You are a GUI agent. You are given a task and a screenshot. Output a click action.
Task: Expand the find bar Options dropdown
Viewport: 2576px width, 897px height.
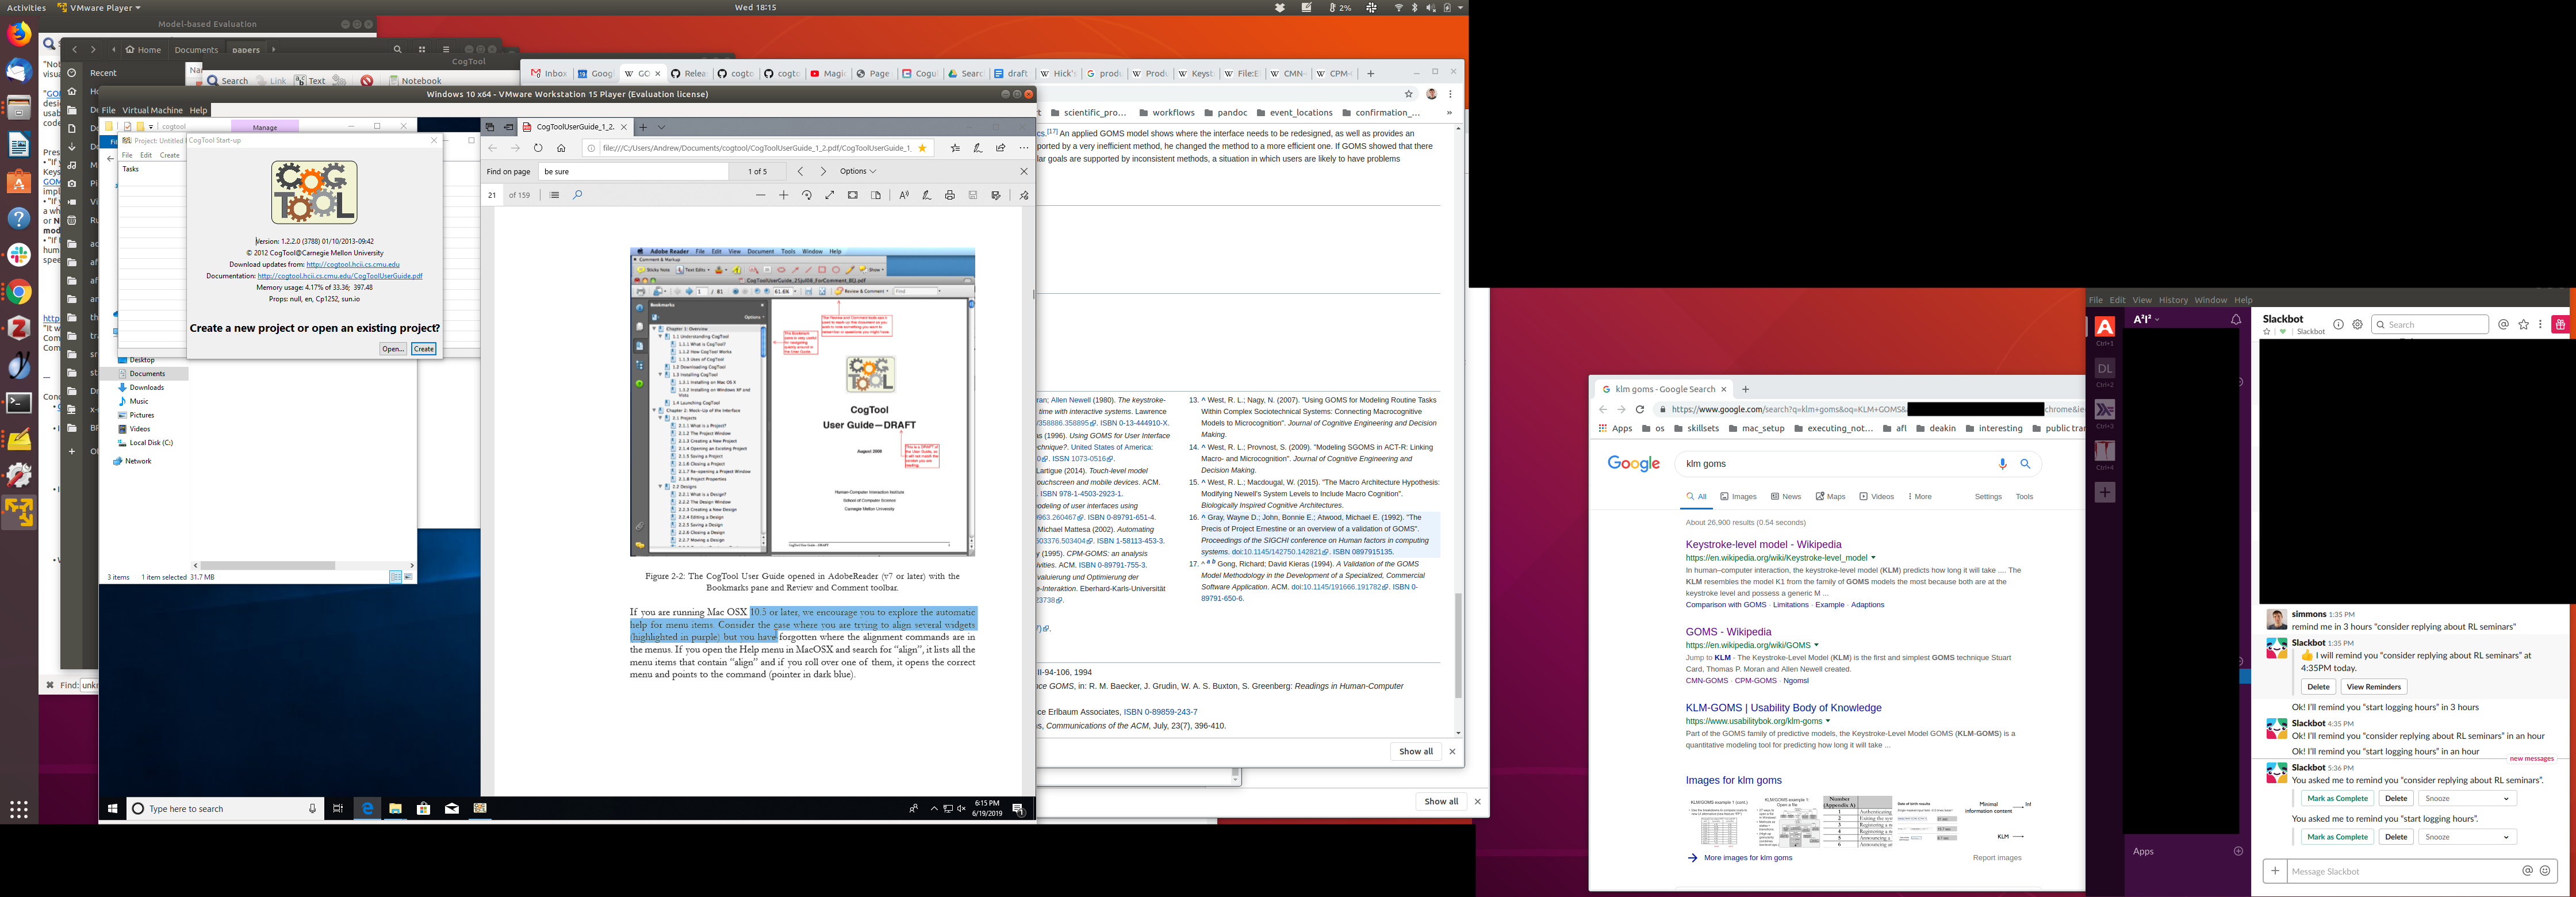[x=857, y=171]
